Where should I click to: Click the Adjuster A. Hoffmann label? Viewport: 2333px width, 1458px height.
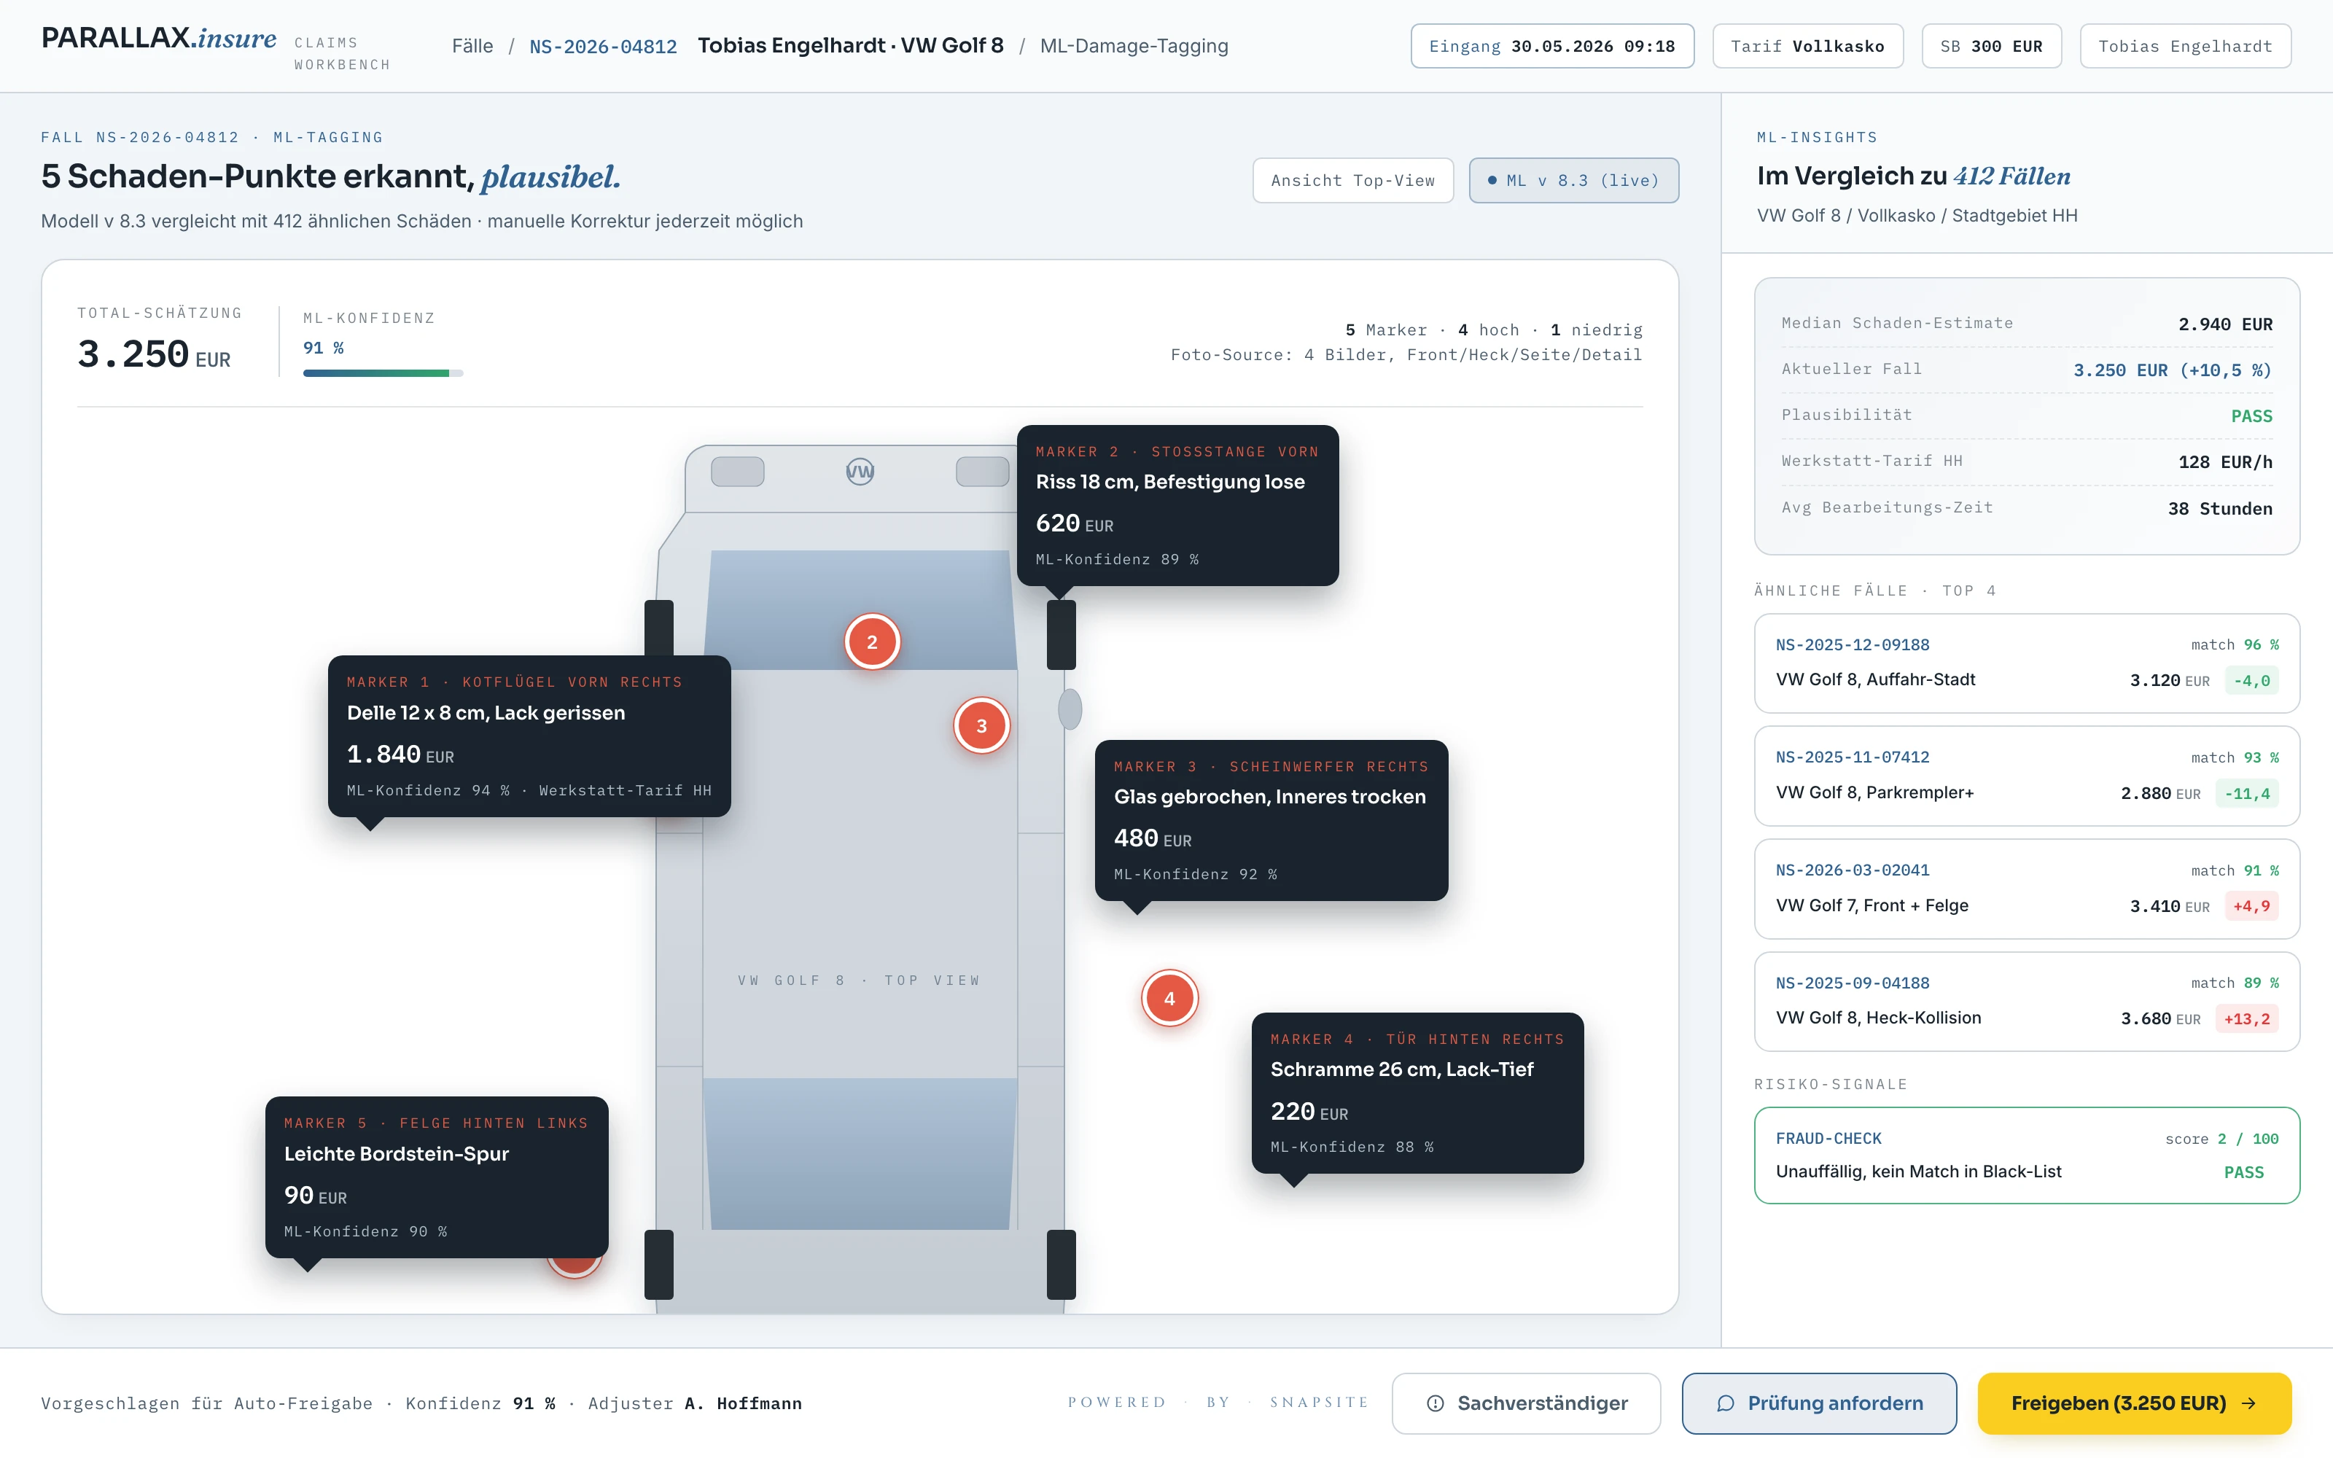tap(695, 1403)
